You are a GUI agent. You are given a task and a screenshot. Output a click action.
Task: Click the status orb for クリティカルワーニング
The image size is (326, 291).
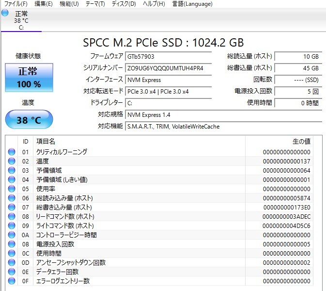[12, 152]
